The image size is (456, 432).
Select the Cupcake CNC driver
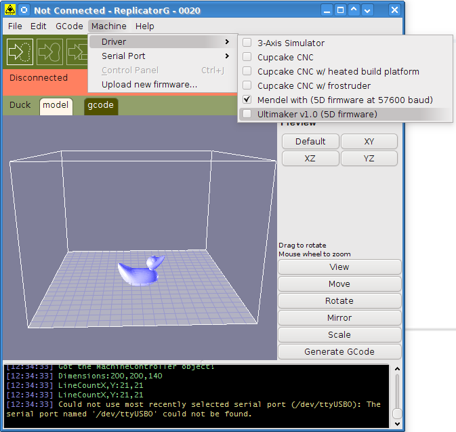click(x=345, y=57)
